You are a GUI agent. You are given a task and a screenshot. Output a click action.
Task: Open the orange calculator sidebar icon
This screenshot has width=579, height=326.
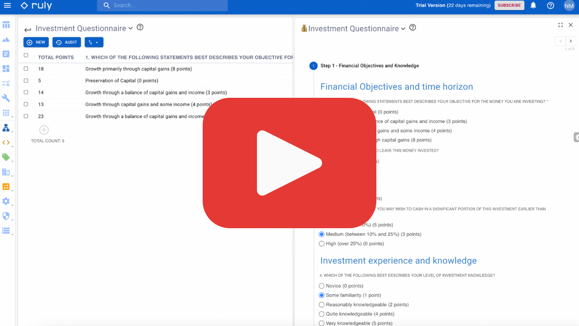6,187
